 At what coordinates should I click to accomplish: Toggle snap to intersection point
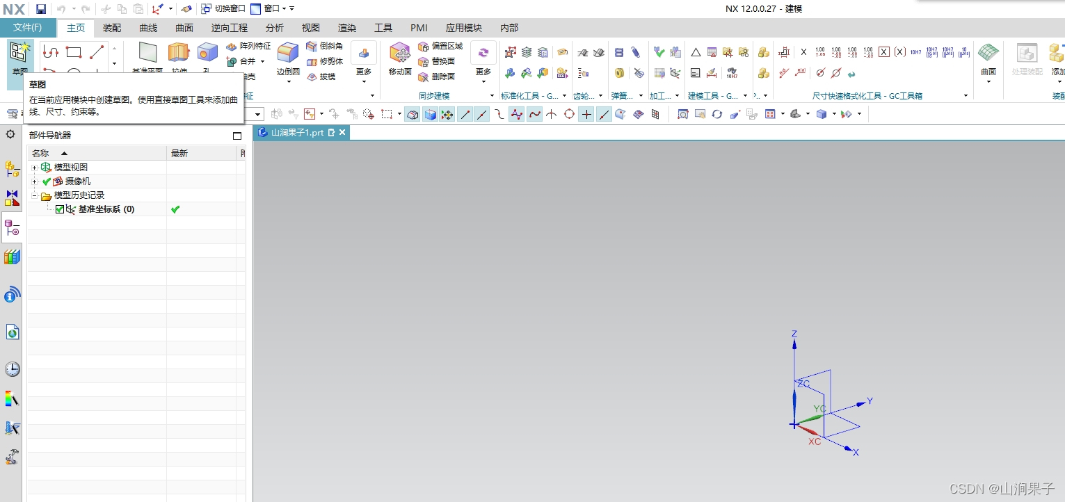click(x=552, y=114)
